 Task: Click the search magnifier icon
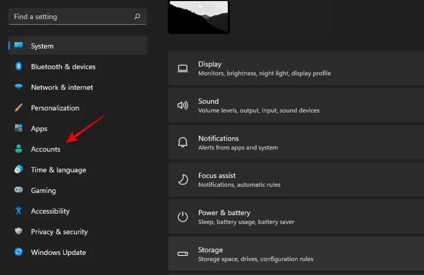click(137, 16)
